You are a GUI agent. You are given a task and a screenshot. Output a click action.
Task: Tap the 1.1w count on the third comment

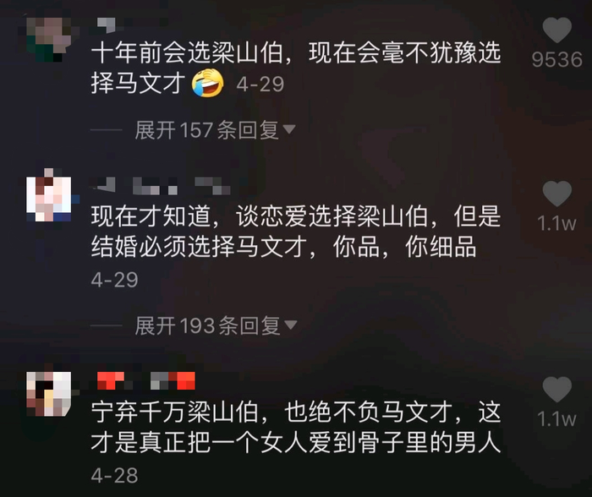click(556, 419)
